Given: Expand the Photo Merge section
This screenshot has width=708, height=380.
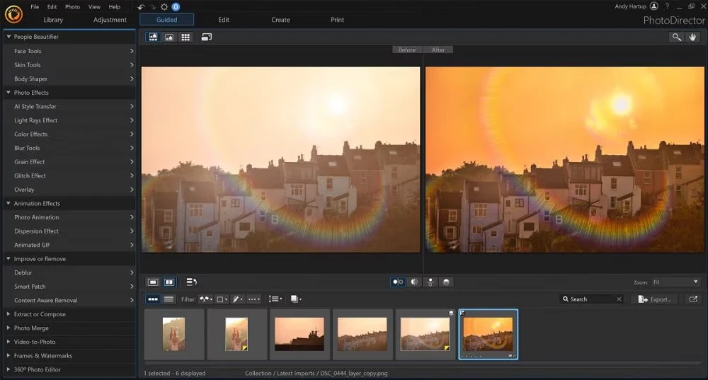Looking at the screenshot, I should pyautogui.click(x=32, y=328).
